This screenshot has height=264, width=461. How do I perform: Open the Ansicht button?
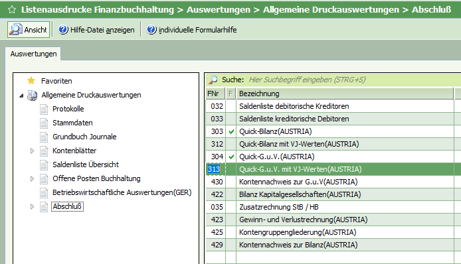(29, 29)
